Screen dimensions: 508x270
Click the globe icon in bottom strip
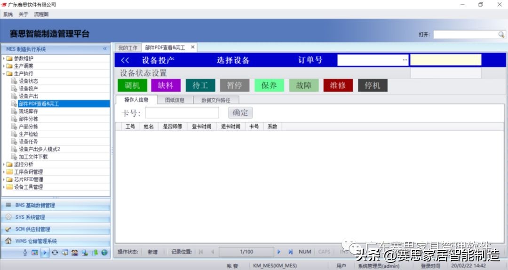[104, 253]
